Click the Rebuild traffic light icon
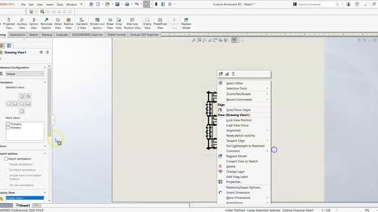Viewport: 378px width, 212px height. pyautogui.click(x=156, y=4)
